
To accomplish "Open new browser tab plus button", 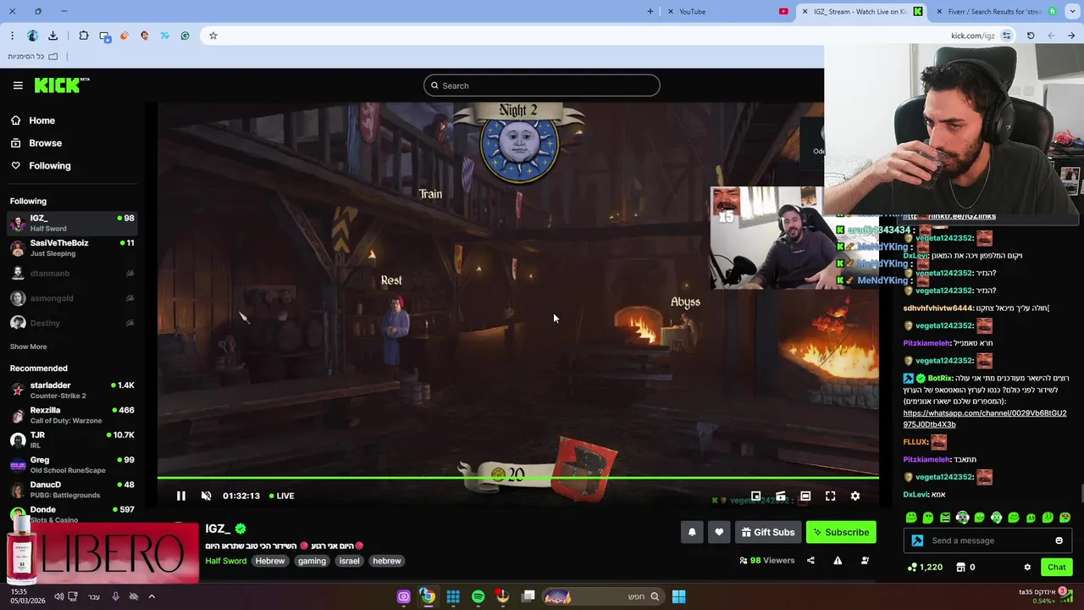I will click(650, 11).
